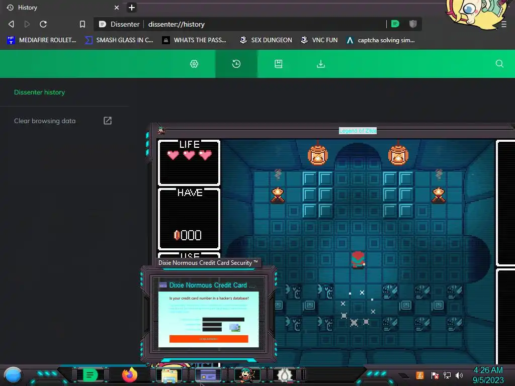The image size is (515, 386).
Task: Click the red player character in the game
Action: click(358, 260)
